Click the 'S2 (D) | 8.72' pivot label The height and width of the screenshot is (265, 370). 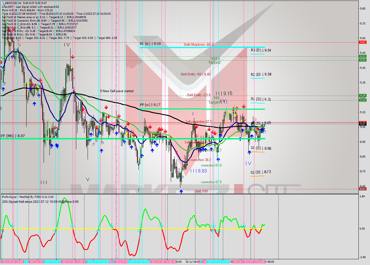point(261,172)
